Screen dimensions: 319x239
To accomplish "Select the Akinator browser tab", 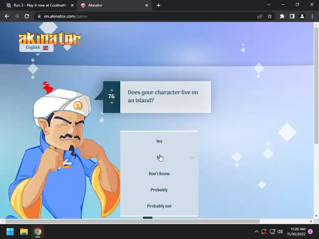I will click(114, 5).
